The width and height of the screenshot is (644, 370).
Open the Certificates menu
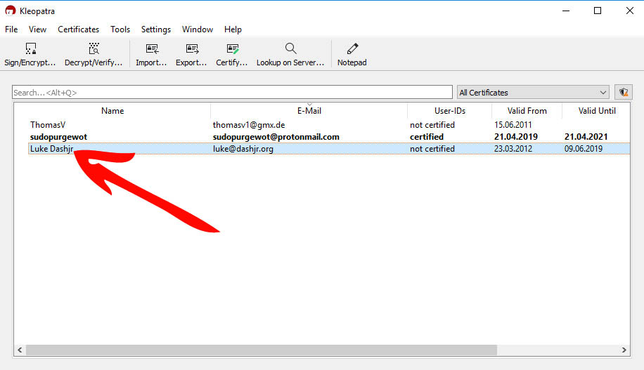[x=79, y=29]
